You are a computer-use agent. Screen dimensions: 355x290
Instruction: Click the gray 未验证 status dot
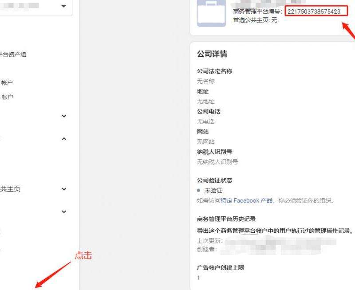point(198,191)
